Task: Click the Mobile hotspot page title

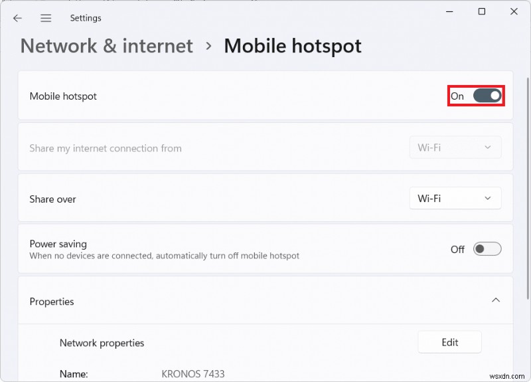Action: [x=293, y=46]
